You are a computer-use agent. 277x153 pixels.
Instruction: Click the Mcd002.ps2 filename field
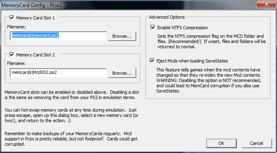click(58, 73)
